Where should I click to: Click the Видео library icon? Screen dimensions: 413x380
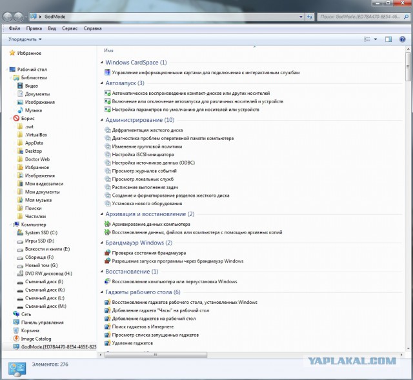(x=20, y=86)
